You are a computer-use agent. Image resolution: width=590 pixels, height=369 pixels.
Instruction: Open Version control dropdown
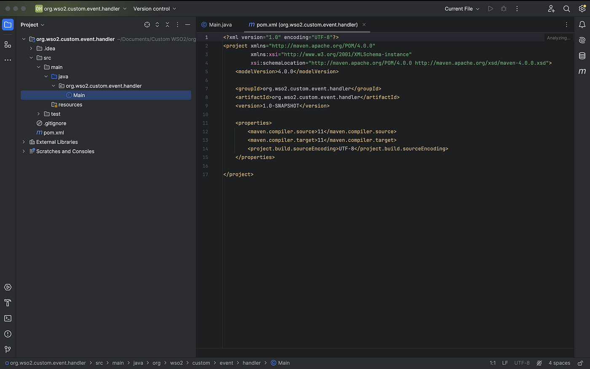click(155, 9)
